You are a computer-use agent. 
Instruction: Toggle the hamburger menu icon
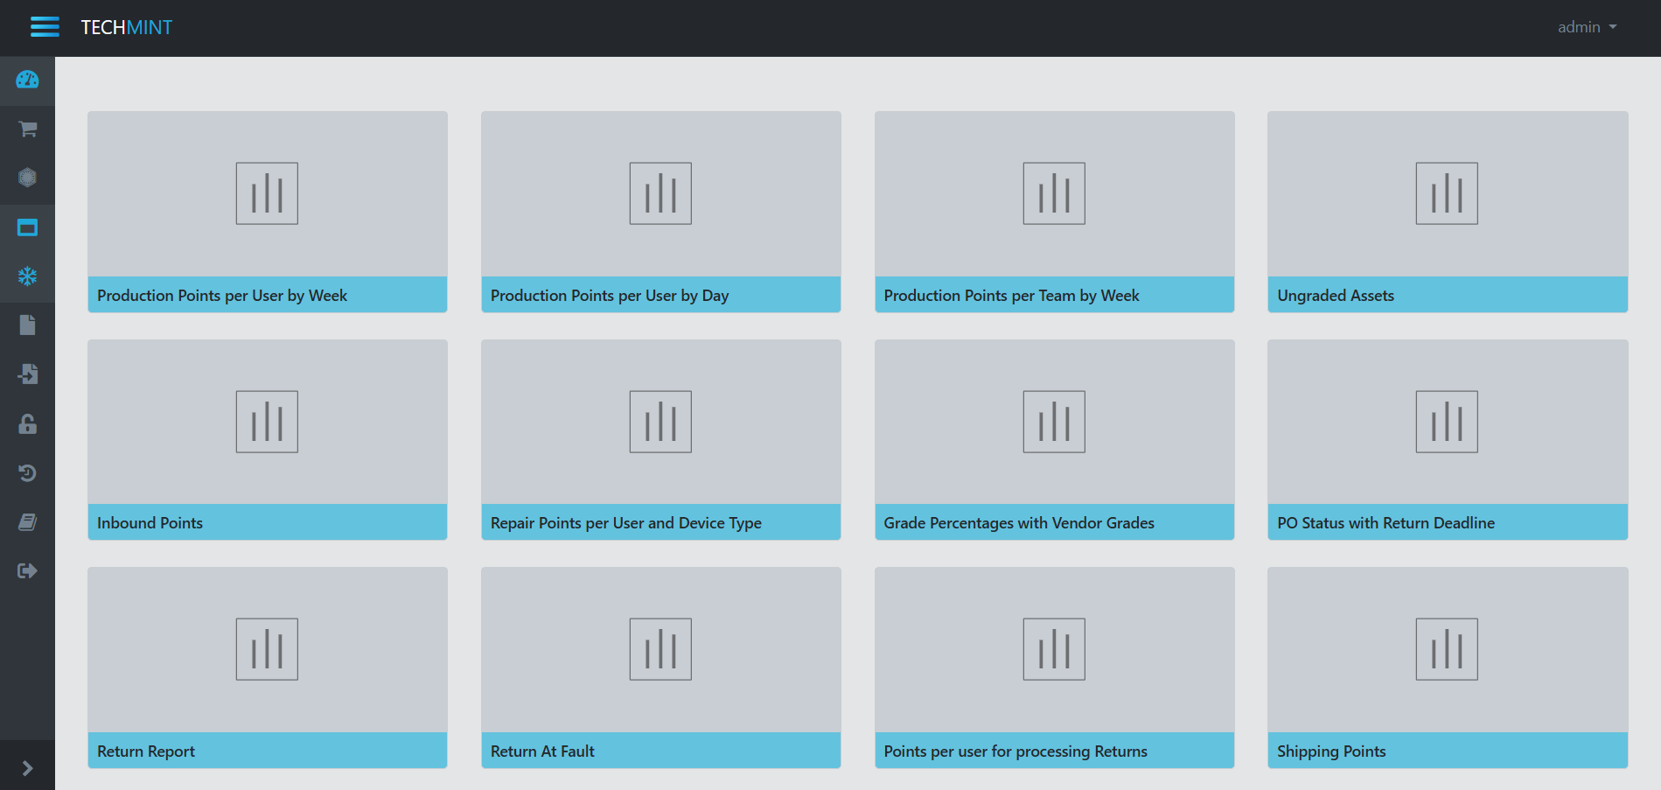pyautogui.click(x=45, y=27)
